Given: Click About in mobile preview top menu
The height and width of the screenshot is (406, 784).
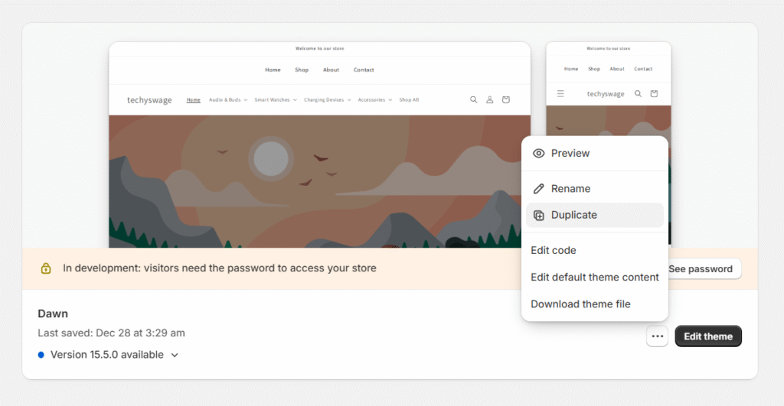Looking at the screenshot, I should tap(617, 69).
